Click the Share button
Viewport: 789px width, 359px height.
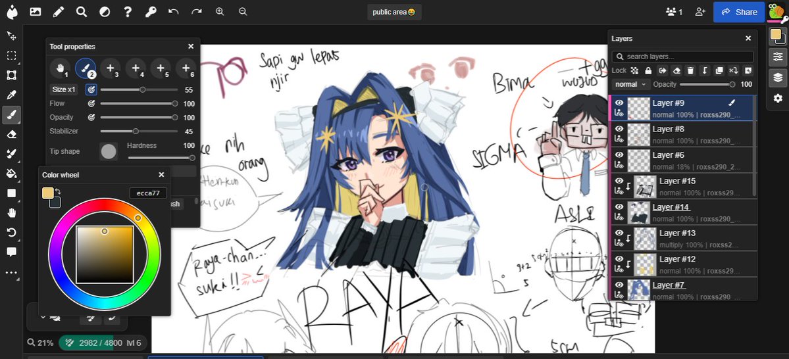[x=739, y=12]
